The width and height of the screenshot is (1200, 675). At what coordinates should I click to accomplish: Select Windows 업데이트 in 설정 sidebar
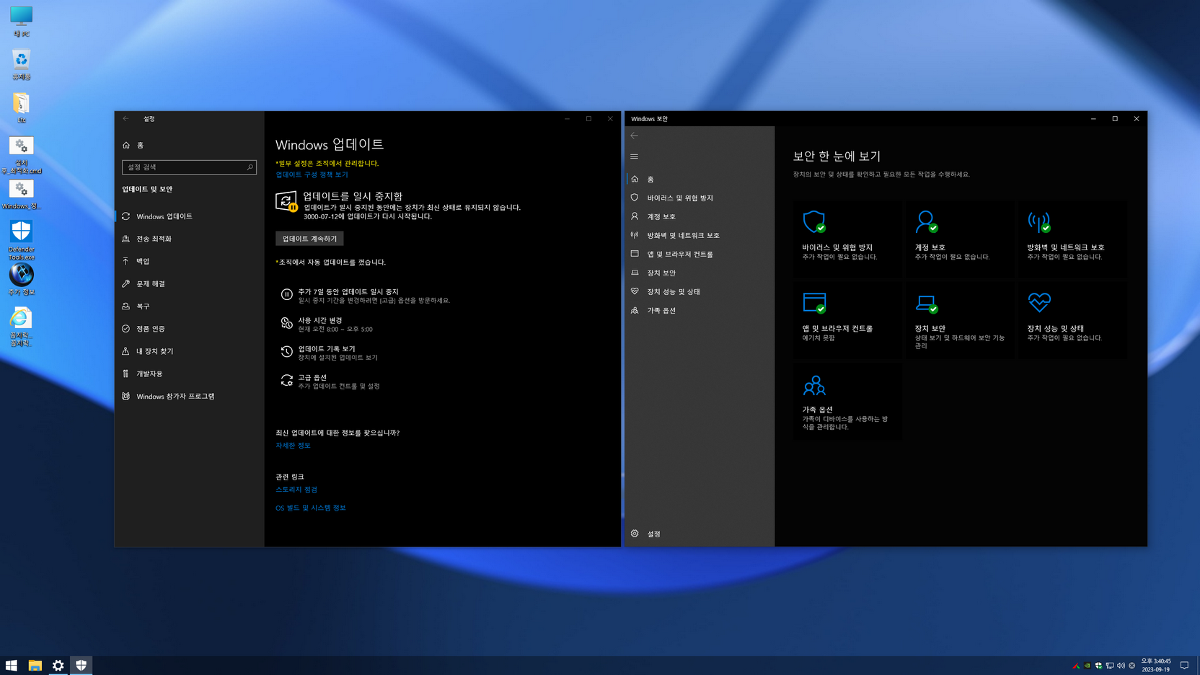pyautogui.click(x=189, y=216)
